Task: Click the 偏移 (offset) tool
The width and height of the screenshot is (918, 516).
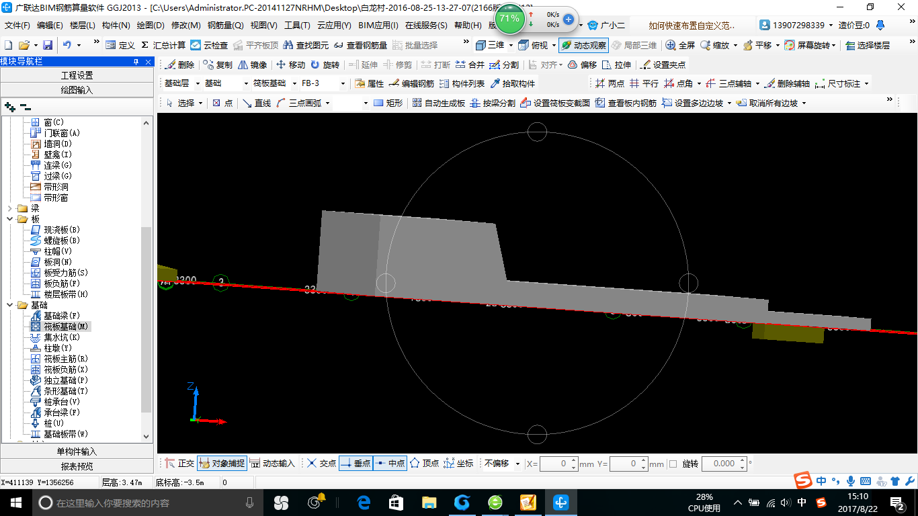Action: (582, 65)
